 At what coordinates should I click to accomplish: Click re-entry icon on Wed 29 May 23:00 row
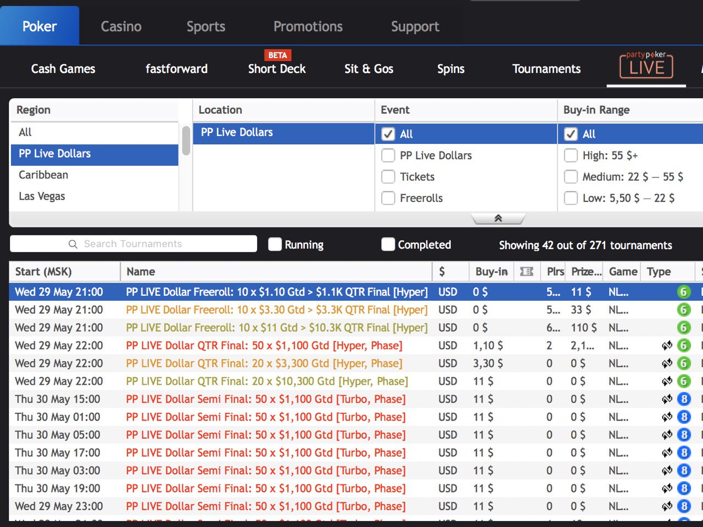[667, 506]
